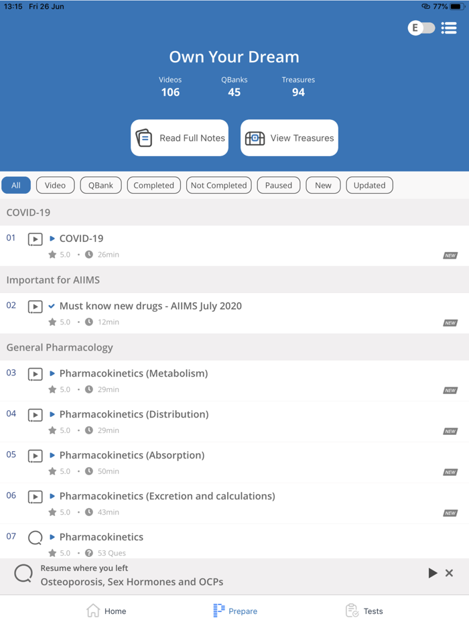Filter by Updated items

(x=370, y=185)
